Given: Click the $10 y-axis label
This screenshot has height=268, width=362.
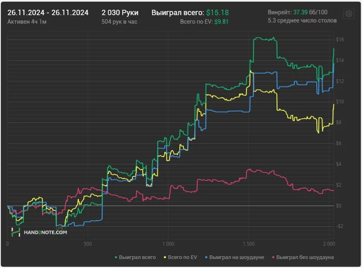Looking at the screenshot, I should pos(340,102).
